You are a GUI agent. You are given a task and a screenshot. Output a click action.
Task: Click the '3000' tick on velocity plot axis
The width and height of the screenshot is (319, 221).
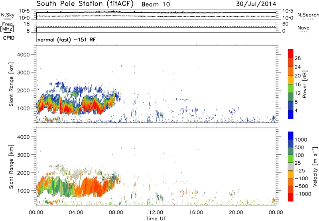[23, 155]
